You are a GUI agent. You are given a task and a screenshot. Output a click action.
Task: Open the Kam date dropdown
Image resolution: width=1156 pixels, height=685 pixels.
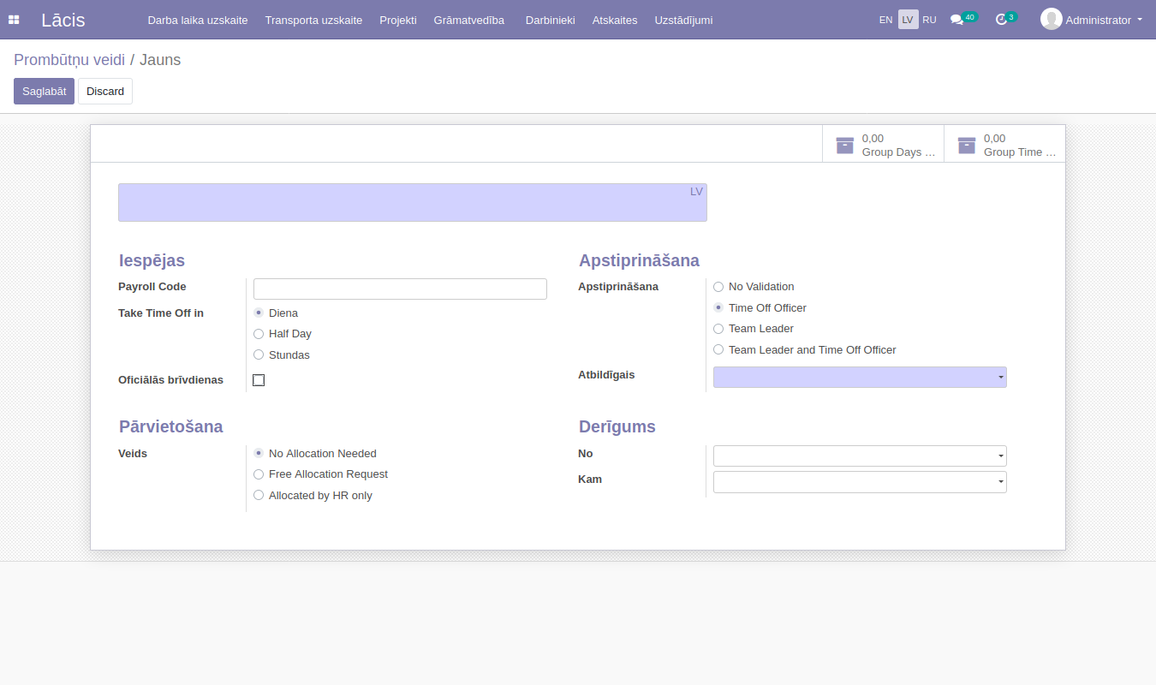(860, 482)
